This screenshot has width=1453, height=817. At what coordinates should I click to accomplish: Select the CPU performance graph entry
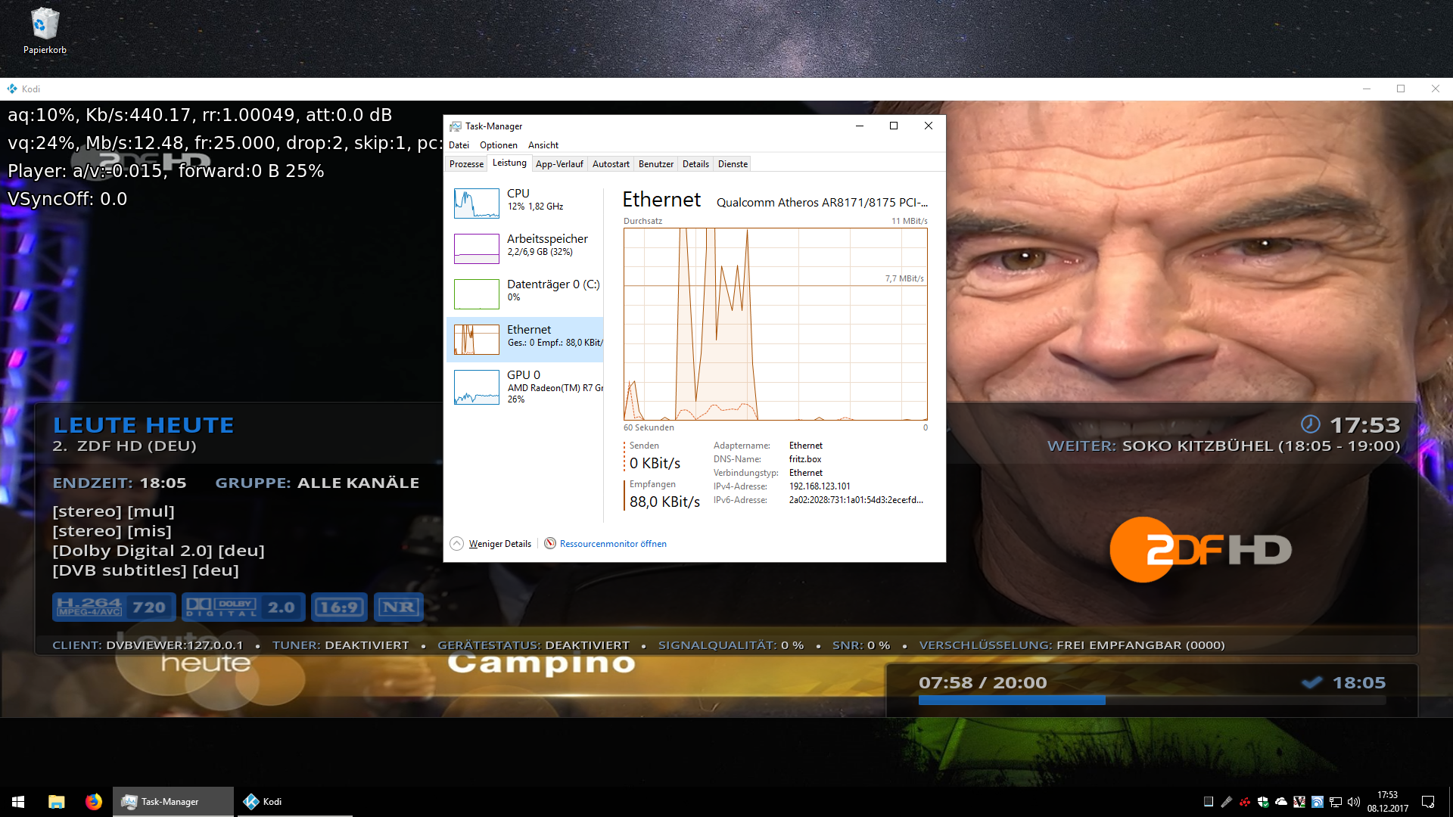[525, 203]
